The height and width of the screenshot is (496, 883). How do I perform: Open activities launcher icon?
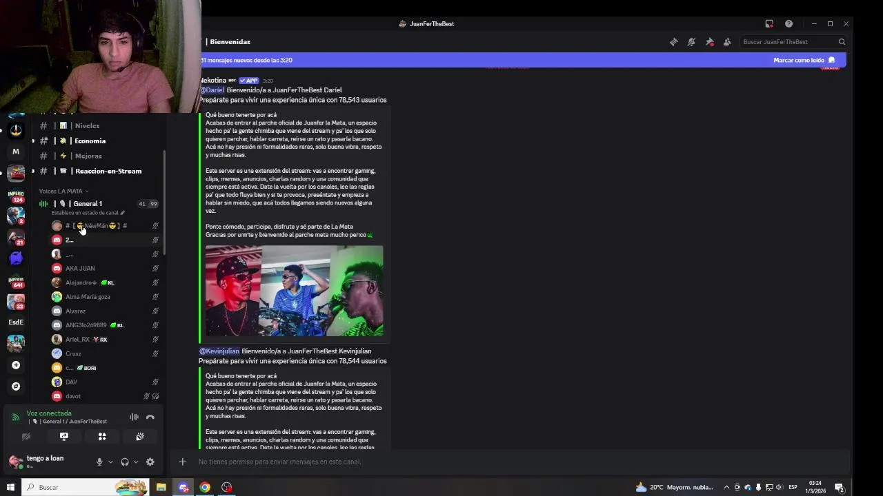pyautogui.click(x=102, y=436)
